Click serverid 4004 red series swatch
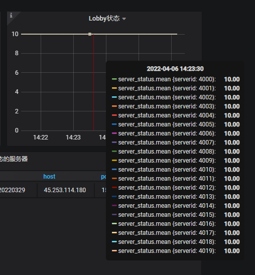Image resolution: width=255 pixels, height=275 pixels. click(114, 115)
